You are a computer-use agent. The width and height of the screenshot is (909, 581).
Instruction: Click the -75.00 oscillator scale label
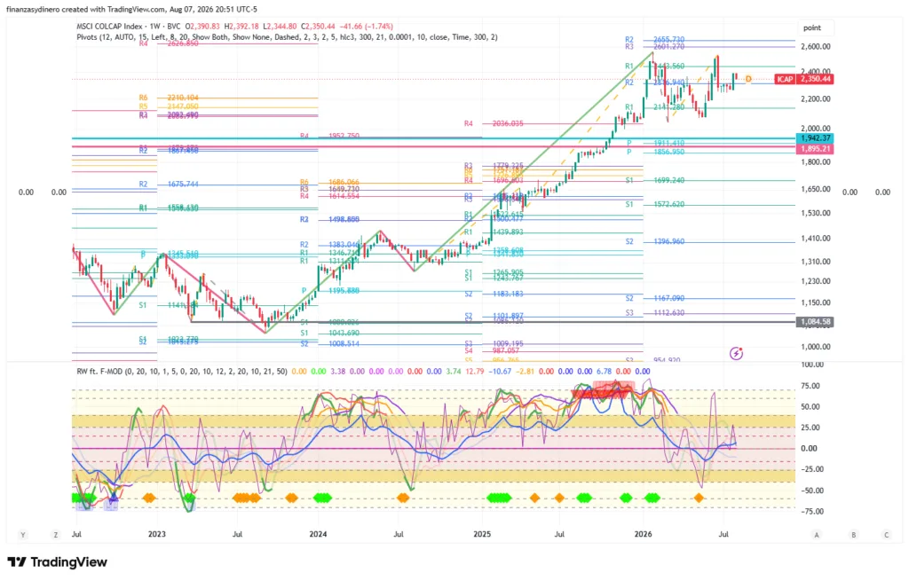(x=811, y=512)
